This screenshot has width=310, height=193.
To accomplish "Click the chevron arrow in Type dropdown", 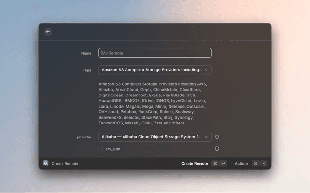I will [x=207, y=70].
